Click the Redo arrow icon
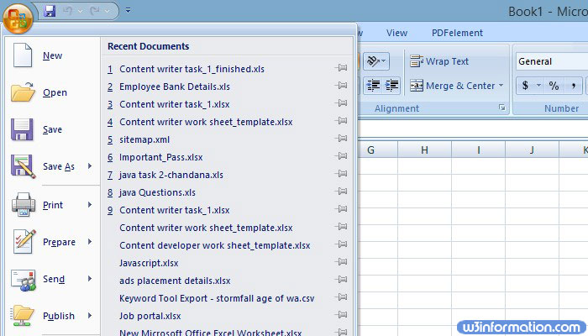The image size is (588, 336). (x=95, y=11)
